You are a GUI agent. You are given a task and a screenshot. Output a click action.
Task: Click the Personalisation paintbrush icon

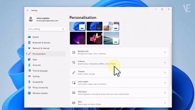point(29,54)
